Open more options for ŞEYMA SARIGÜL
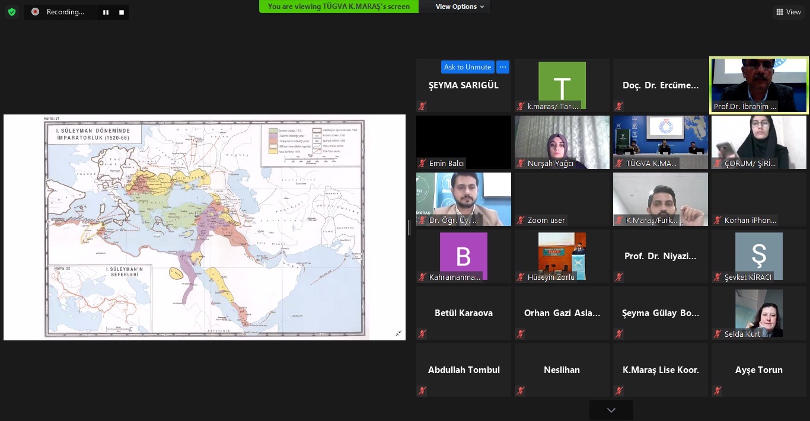This screenshot has width=810, height=421. [502, 67]
